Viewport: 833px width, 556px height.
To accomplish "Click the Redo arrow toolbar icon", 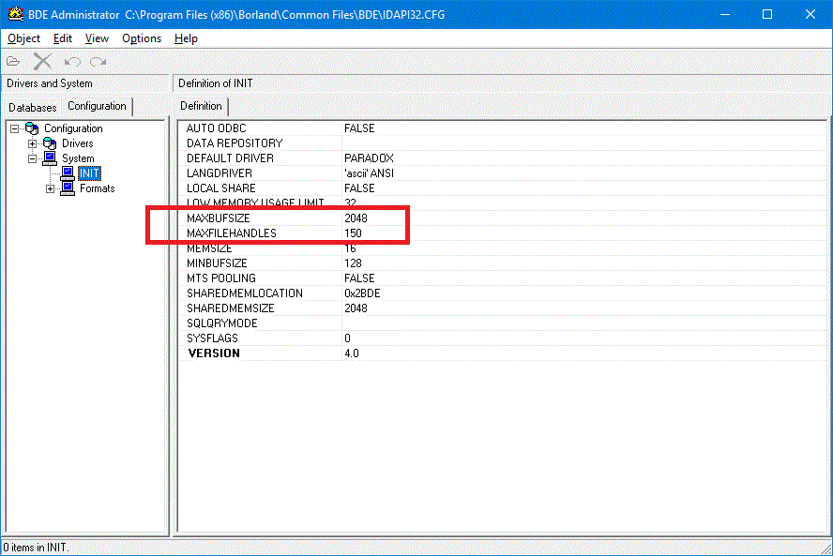I will tap(98, 62).
